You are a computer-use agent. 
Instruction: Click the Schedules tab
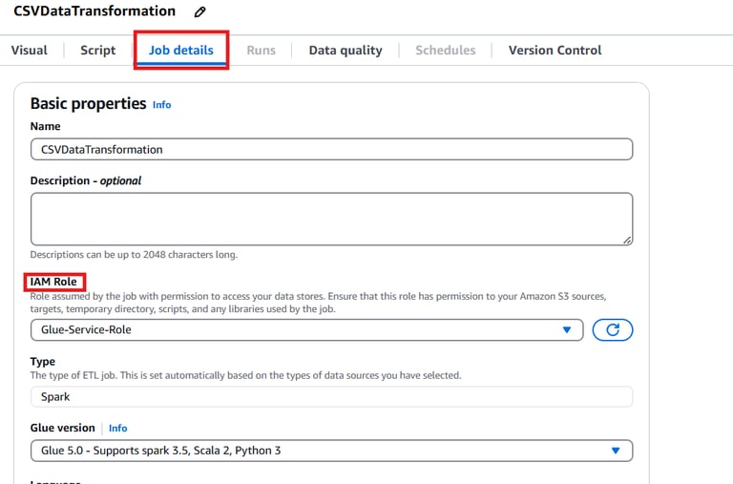[445, 51]
